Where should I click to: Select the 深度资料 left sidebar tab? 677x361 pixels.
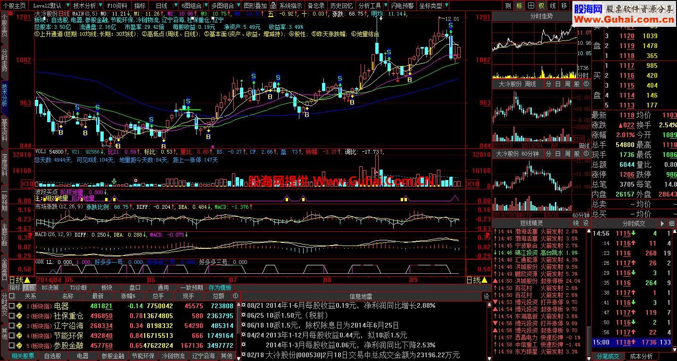click(x=4, y=164)
